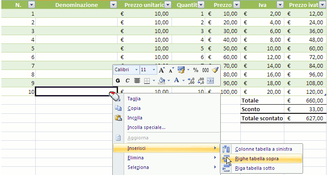
Task: Open Incolla speciale... from context menu
Action: coord(167,127)
